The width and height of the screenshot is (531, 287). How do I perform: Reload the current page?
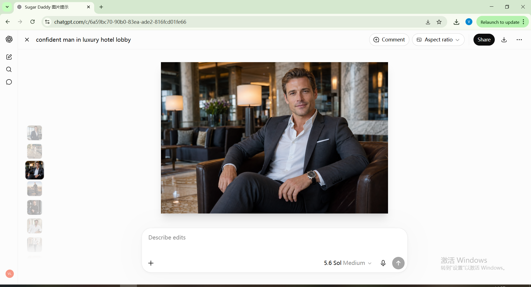point(32,22)
